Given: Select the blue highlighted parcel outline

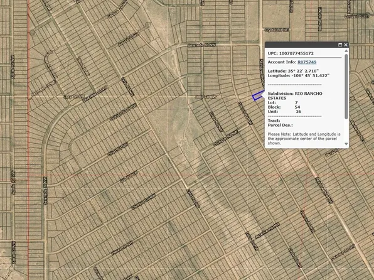Looking at the screenshot, I should coord(258,95).
